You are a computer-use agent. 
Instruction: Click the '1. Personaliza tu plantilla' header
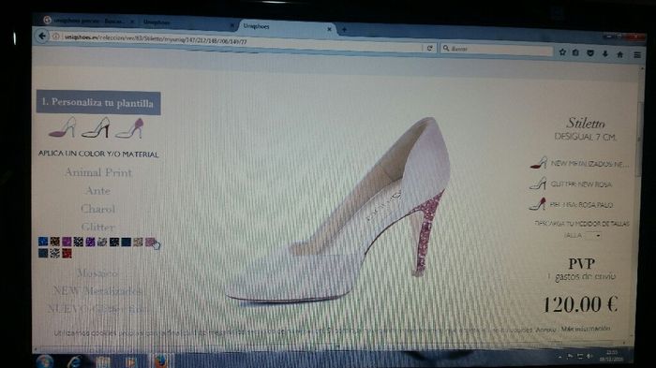click(98, 103)
